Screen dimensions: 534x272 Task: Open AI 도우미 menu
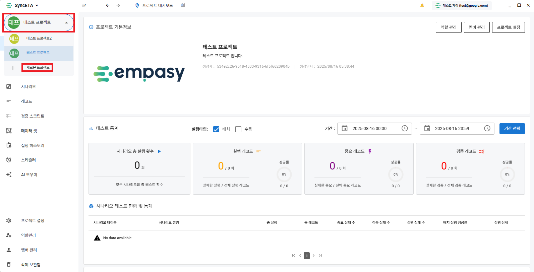point(29,175)
